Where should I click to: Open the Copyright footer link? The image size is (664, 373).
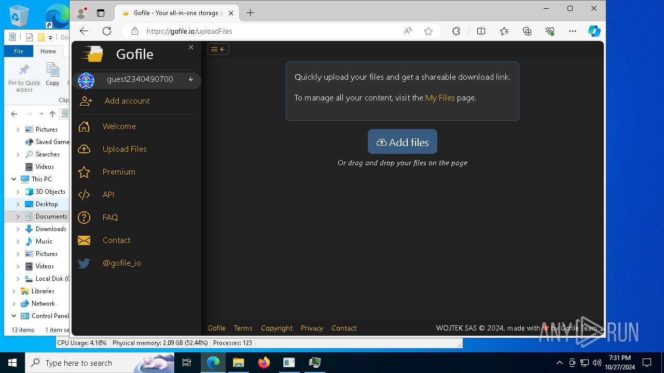[x=276, y=328]
